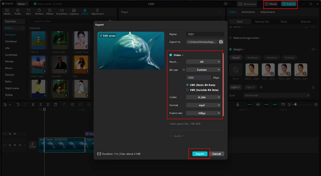Open the Frame rate dropdown showing 30fps
Viewport: 321px width, 176px height.
[203, 113]
